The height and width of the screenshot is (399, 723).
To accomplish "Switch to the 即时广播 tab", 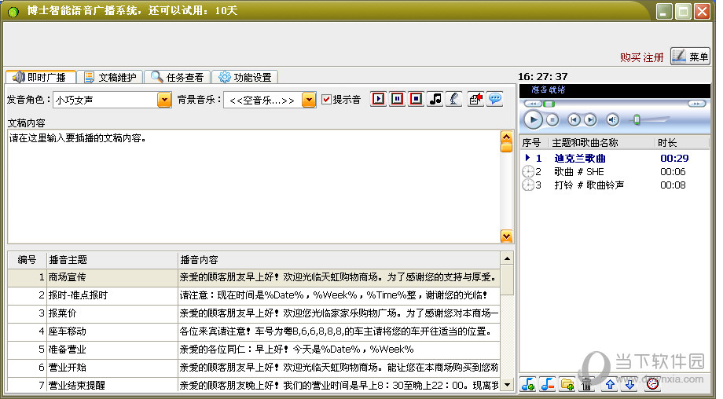I will tap(40, 77).
